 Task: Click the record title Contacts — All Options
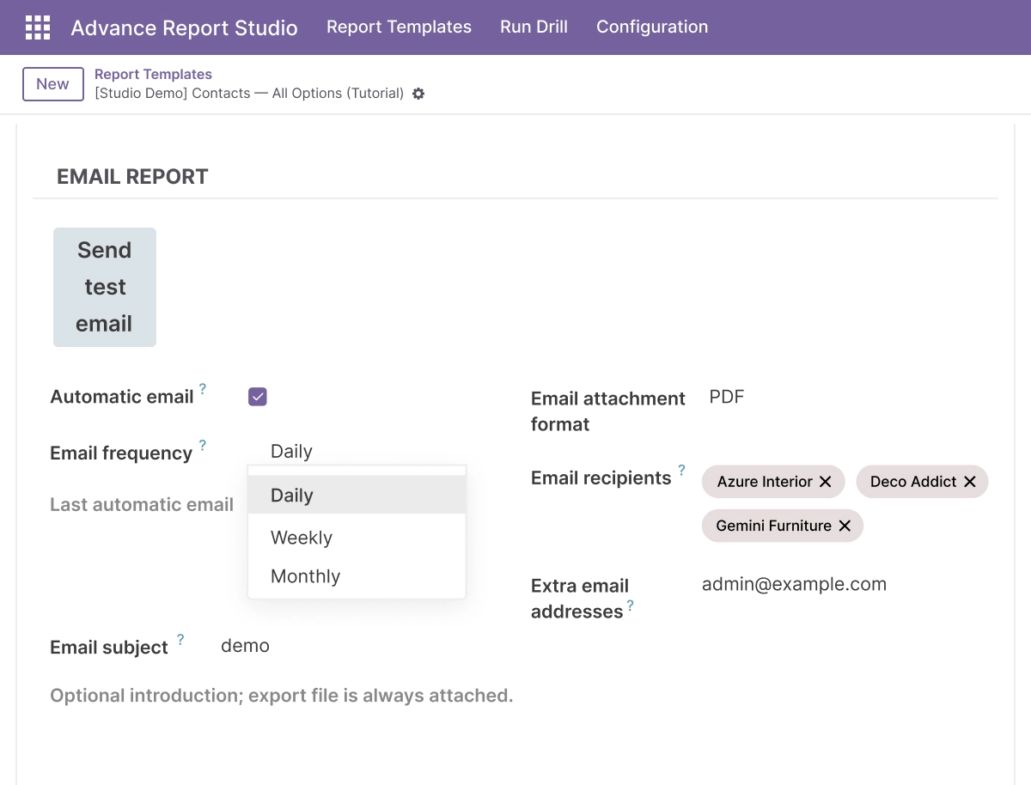coord(249,94)
